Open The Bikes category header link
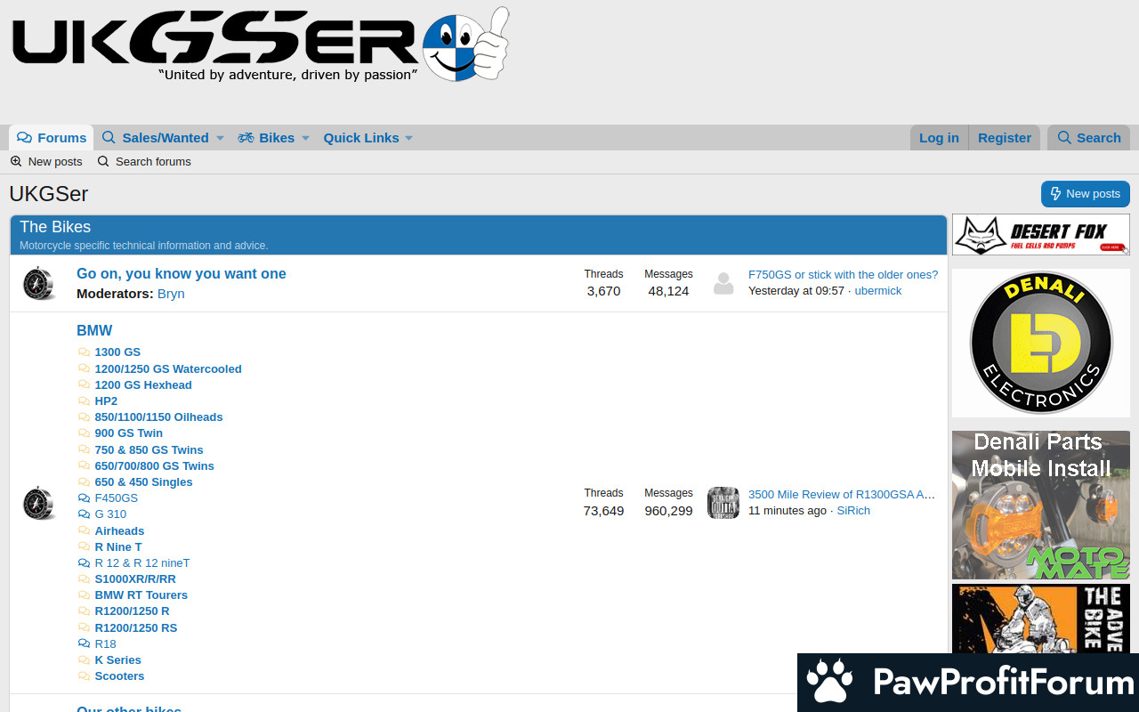 55,227
